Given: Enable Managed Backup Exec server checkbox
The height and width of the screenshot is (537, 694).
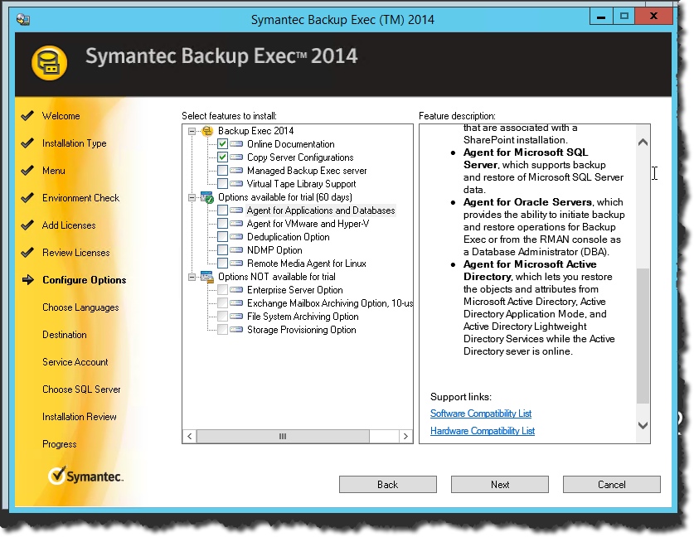Looking at the screenshot, I should (x=223, y=171).
